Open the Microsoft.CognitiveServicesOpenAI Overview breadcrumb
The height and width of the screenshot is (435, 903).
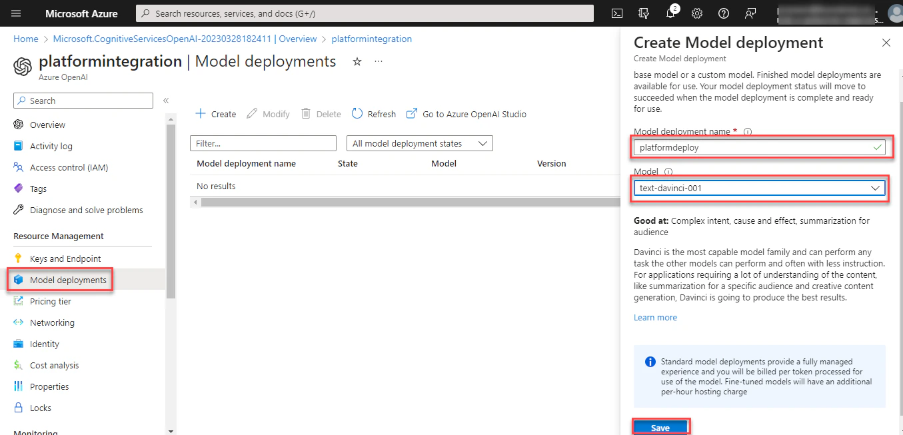[x=185, y=39]
